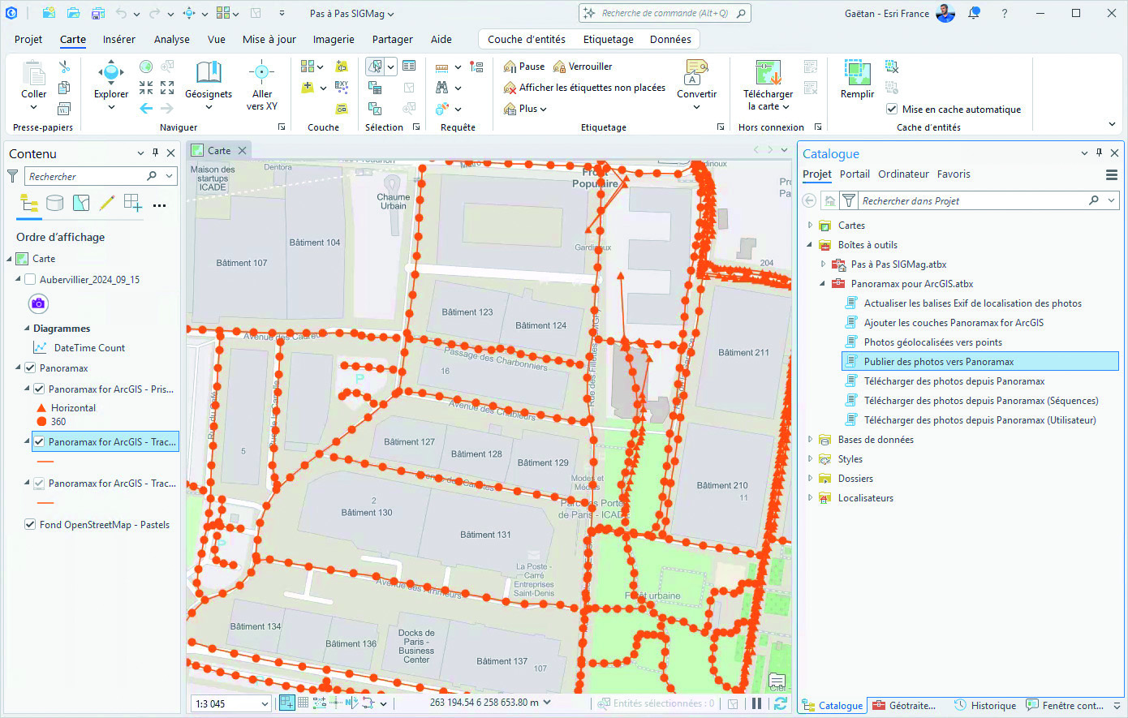This screenshot has height=718, width=1128.
Task: Toggle the highlighted Panoramax for ArcGIS - Trac... checkbox
Action: point(39,441)
